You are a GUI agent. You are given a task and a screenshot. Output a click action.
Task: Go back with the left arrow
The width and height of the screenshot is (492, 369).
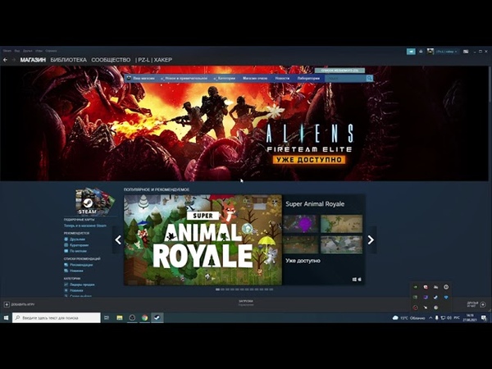click(x=6, y=60)
